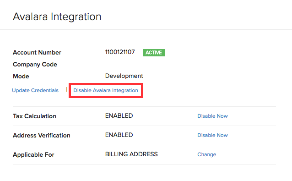
Task: Click the Company Code label
Action: click(35, 65)
